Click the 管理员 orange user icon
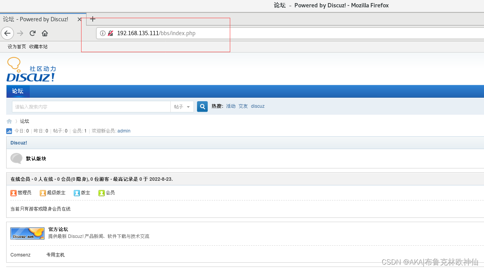The image size is (484, 270). (x=14, y=193)
